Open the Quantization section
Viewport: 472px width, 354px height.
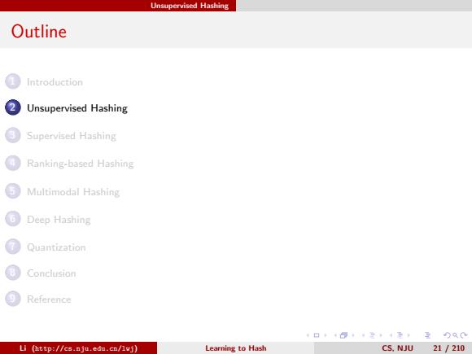coord(56,247)
